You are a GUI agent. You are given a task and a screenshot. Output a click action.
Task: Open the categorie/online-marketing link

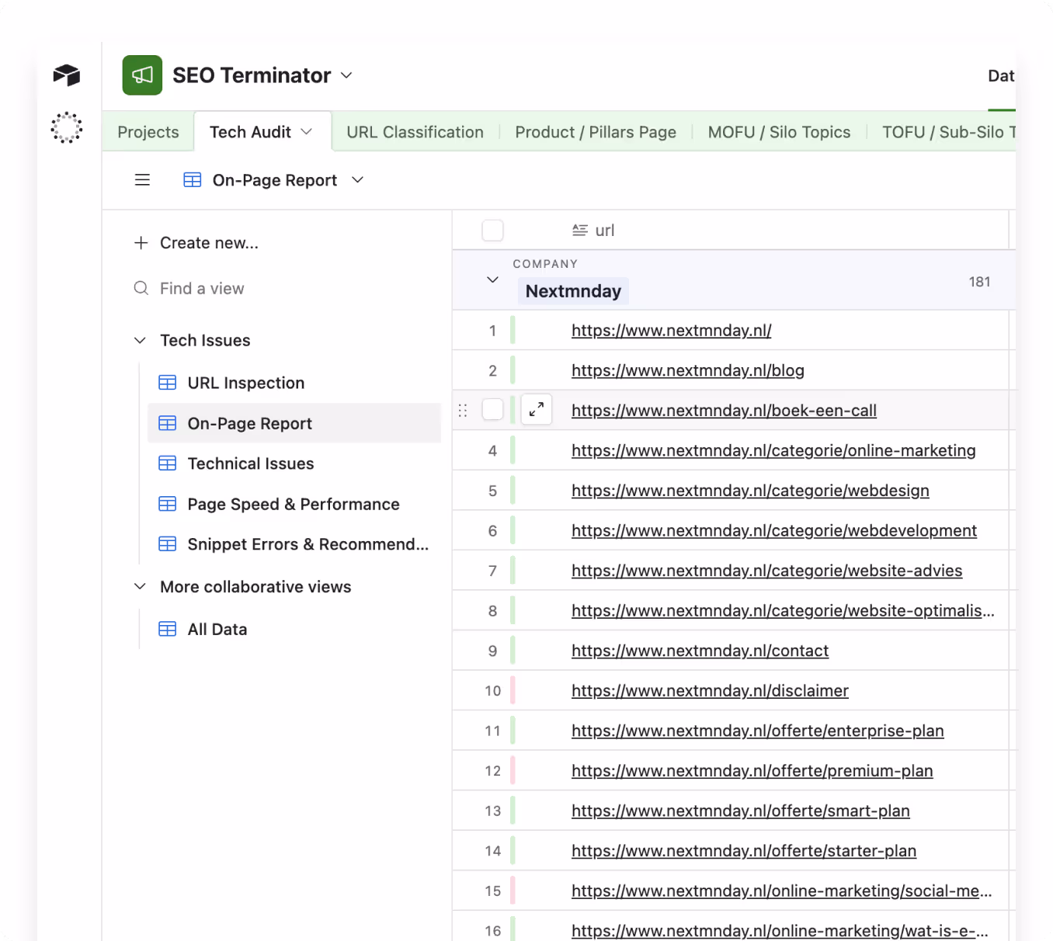point(773,450)
